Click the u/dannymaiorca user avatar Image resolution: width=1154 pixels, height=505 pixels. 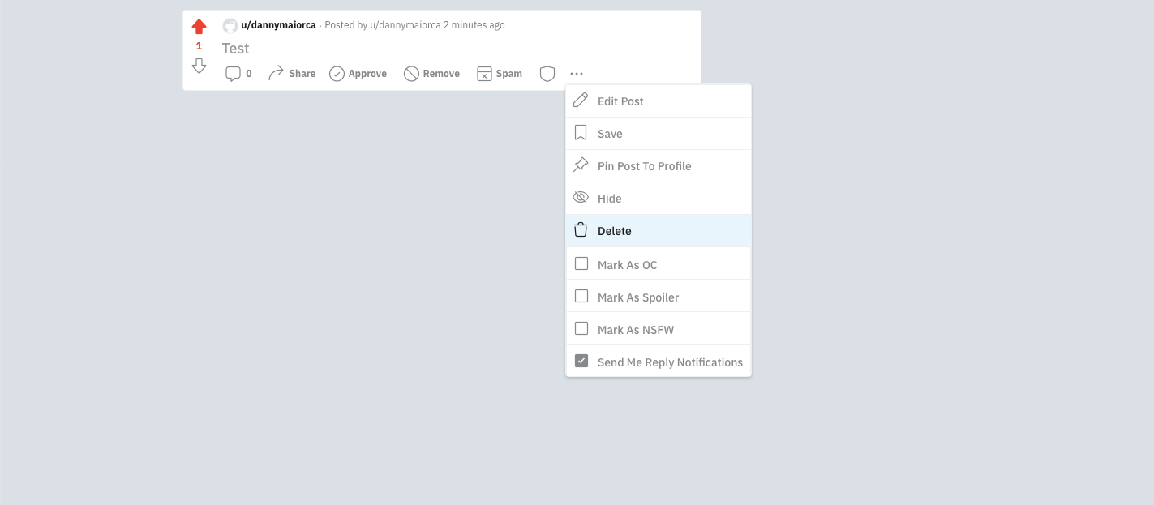(230, 26)
